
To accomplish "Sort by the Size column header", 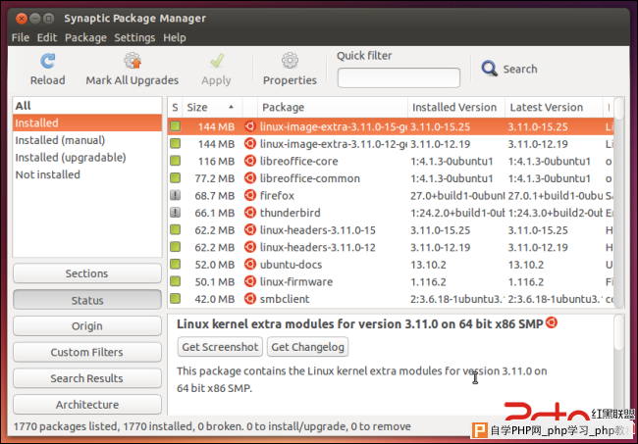I will point(212,107).
